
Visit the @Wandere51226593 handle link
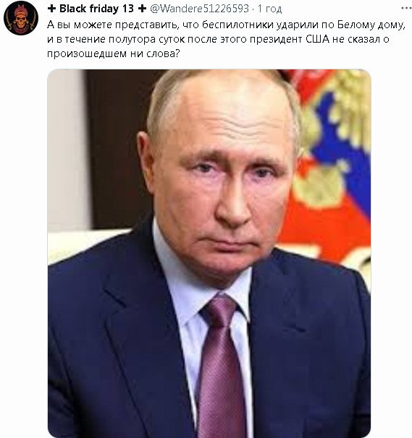point(200,9)
